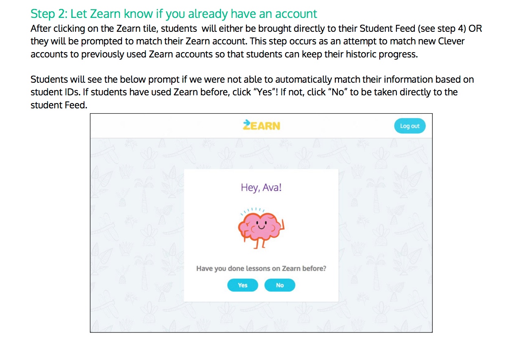Choose the No button in the dialog
Image resolution: width=520 pixels, height=352 pixels.
pyautogui.click(x=280, y=285)
